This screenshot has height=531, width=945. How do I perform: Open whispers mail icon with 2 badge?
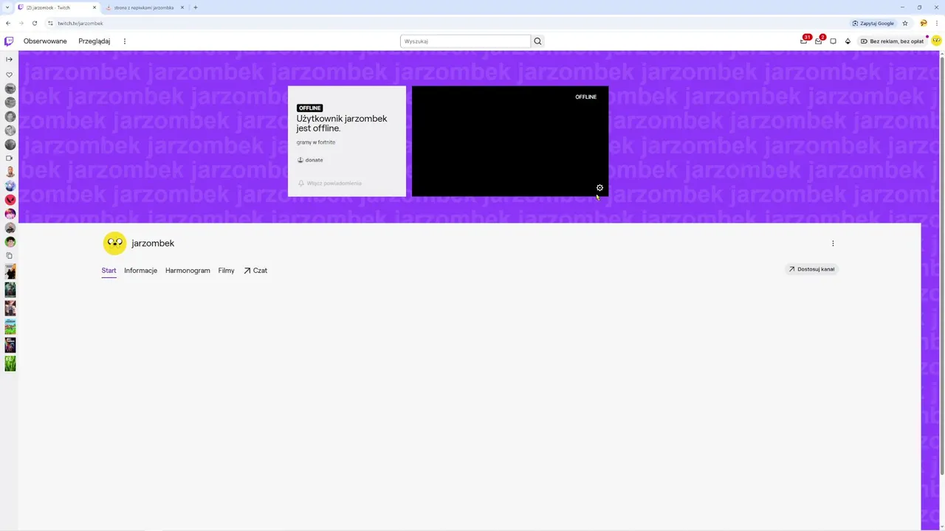819,41
